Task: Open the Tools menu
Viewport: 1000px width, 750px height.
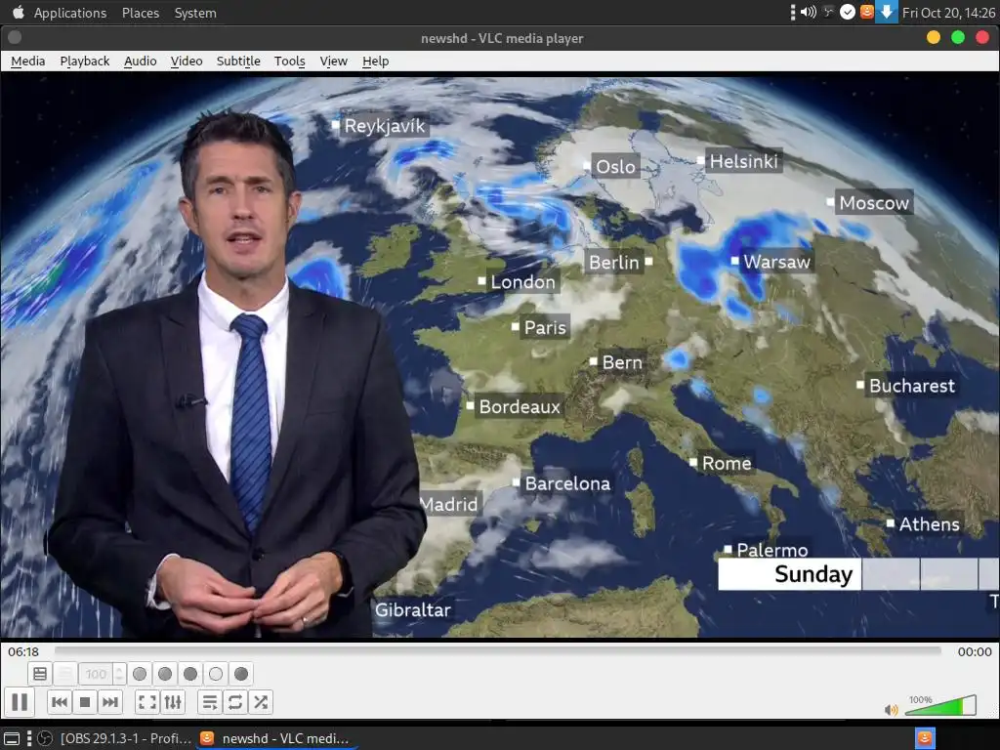Action: pos(289,62)
